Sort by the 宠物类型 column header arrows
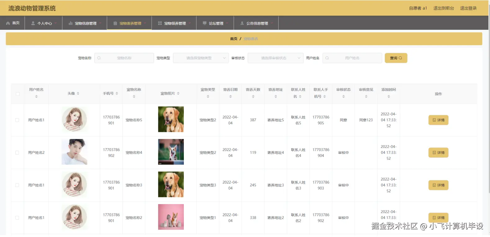Screen dimensions: 490x237 coord(208,96)
